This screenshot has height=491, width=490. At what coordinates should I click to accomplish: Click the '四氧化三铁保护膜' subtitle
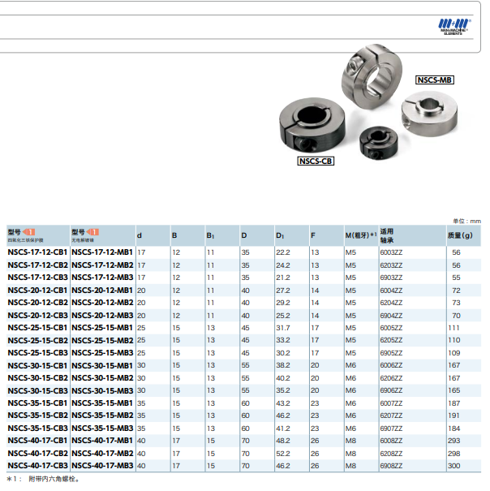pos(25,240)
